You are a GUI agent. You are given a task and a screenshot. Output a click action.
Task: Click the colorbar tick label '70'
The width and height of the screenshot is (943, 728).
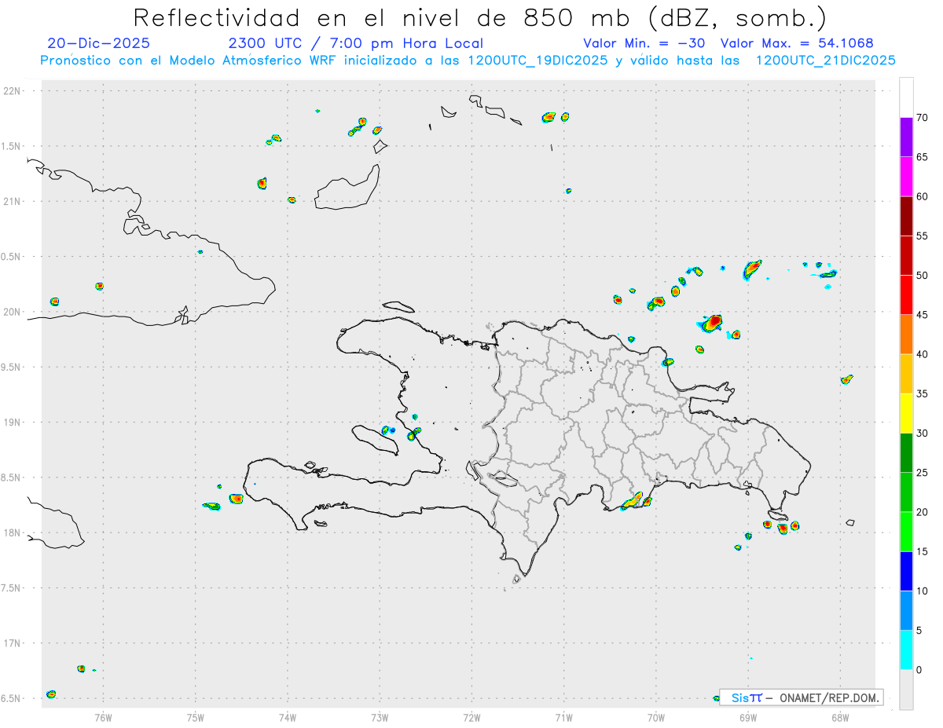(922, 118)
